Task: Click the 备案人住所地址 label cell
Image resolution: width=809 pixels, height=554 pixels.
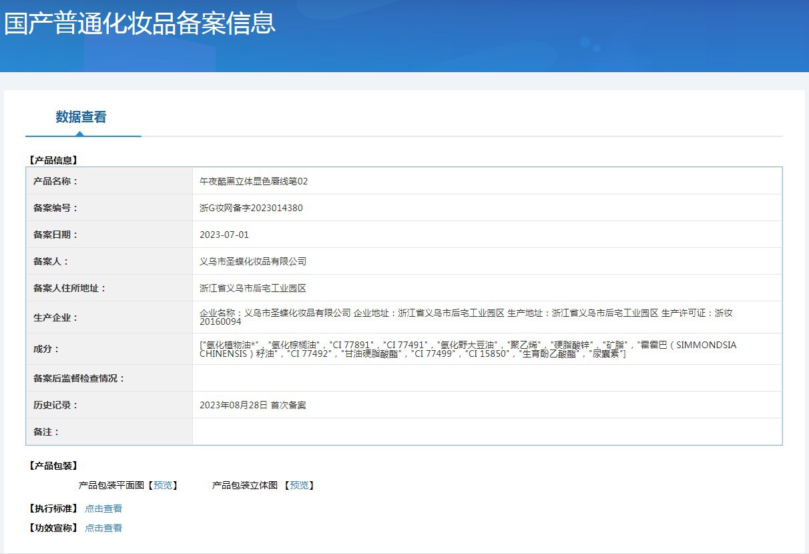Action: tap(109, 288)
